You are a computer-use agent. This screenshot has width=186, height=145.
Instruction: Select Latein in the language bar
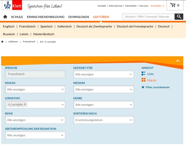24,34
